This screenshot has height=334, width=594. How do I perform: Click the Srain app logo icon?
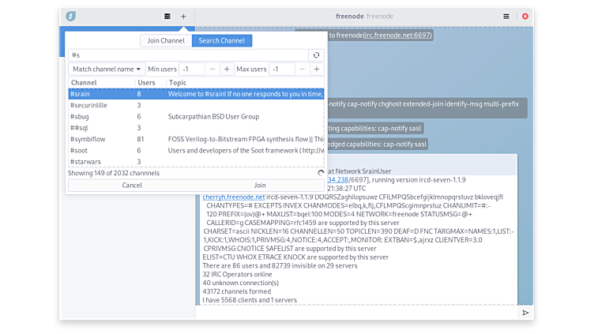(x=71, y=16)
